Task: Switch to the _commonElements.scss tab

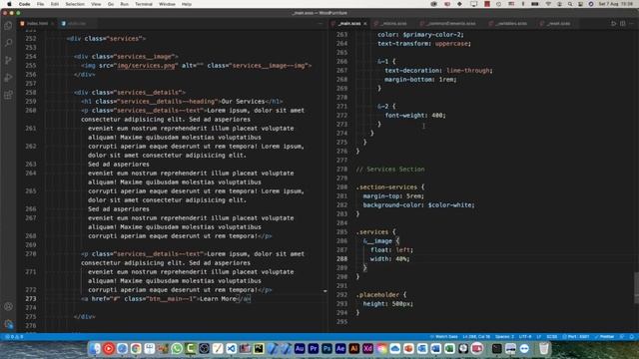Action: [450, 24]
